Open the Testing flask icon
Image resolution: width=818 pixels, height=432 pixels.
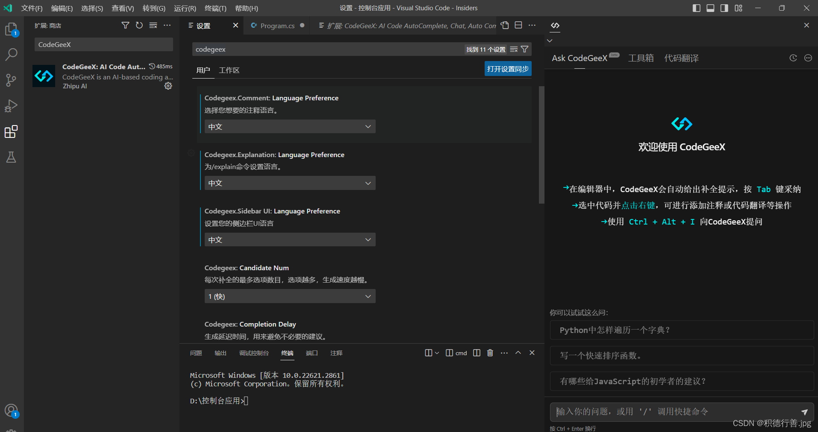pyautogui.click(x=11, y=157)
